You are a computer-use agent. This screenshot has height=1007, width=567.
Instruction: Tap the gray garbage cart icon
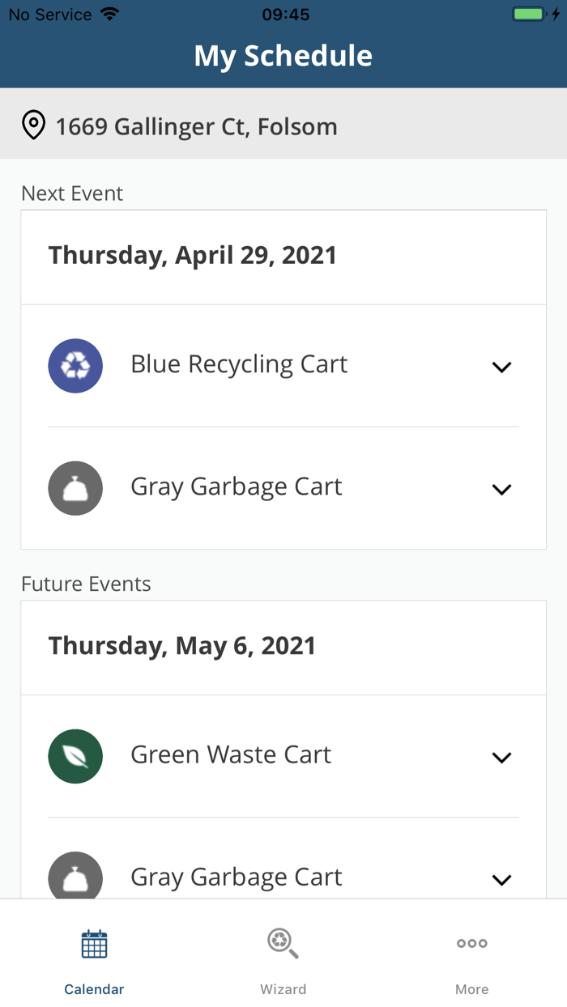[75, 488]
